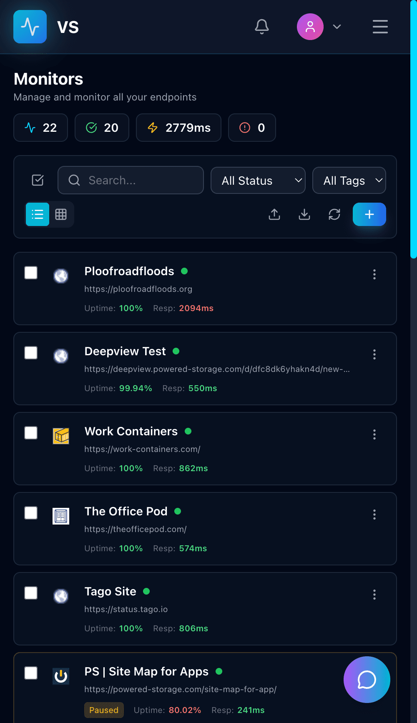Click the PS Site Map power favicon

pos(61,676)
